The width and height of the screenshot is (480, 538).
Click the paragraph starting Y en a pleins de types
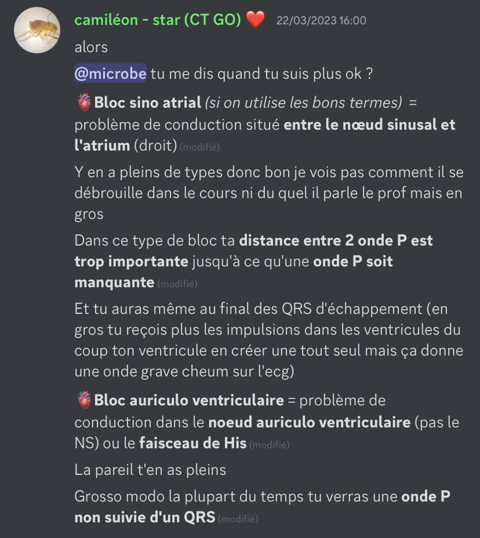269,193
